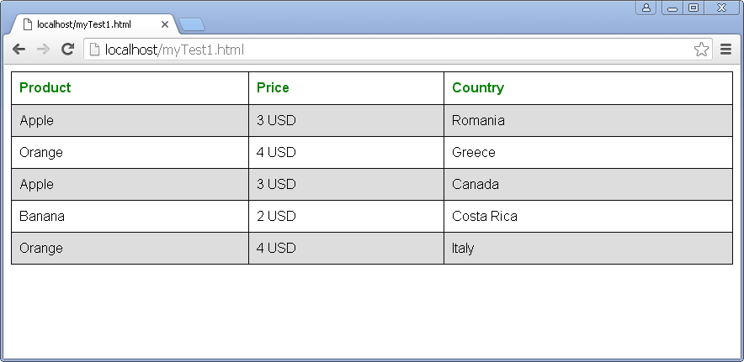
Task: Reload the page with the refresh icon
Action: [68, 50]
